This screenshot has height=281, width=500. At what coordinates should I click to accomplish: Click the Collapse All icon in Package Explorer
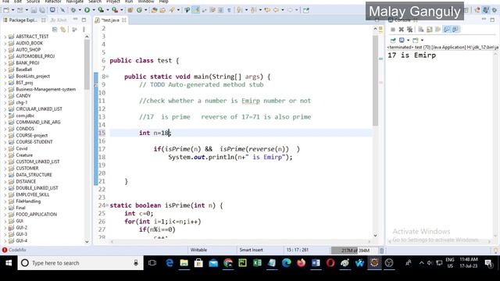click(x=55, y=30)
